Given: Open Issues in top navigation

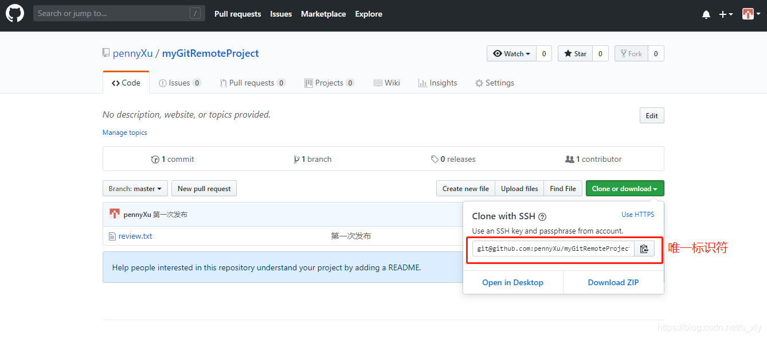Looking at the screenshot, I should 281,14.
